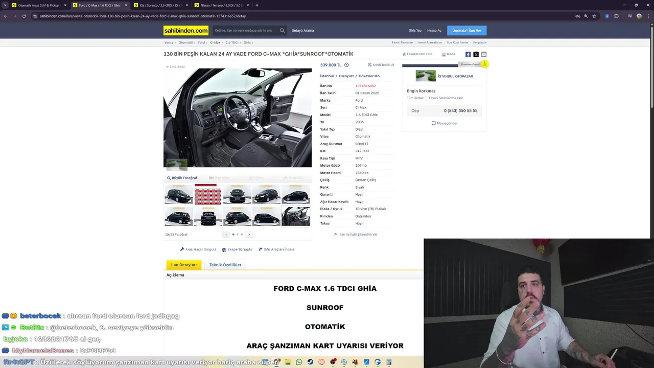Viewport: 654px width, 368px height.
Task: Click the price history clock icon
Action: (x=346, y=65)
